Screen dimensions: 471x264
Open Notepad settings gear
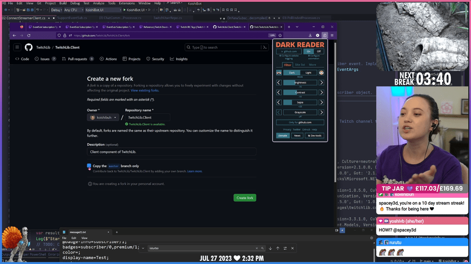372,238
